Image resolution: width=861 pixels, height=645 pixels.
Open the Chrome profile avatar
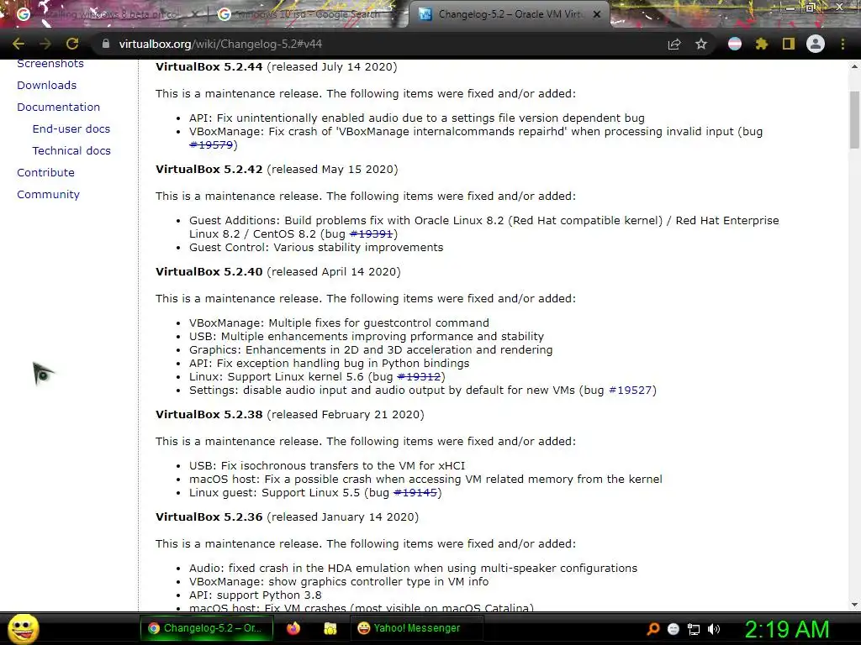point(816,44)
